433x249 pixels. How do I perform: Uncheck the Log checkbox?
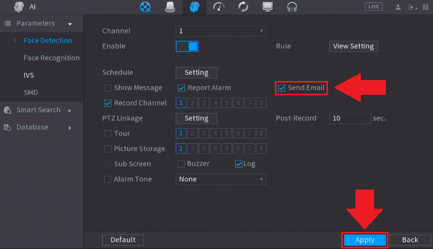tap(239, 164)
